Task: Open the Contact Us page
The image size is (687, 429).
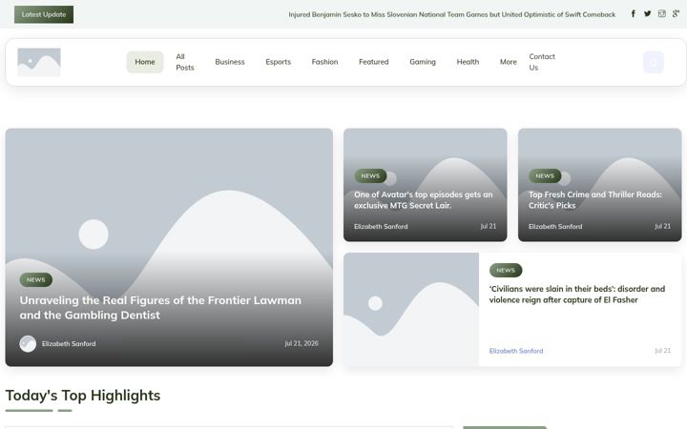Action: pos(542,62)
